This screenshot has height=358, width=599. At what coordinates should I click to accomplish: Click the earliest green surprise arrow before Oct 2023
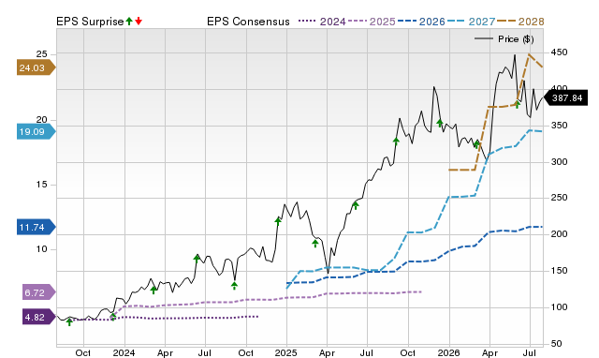(69, 322)
